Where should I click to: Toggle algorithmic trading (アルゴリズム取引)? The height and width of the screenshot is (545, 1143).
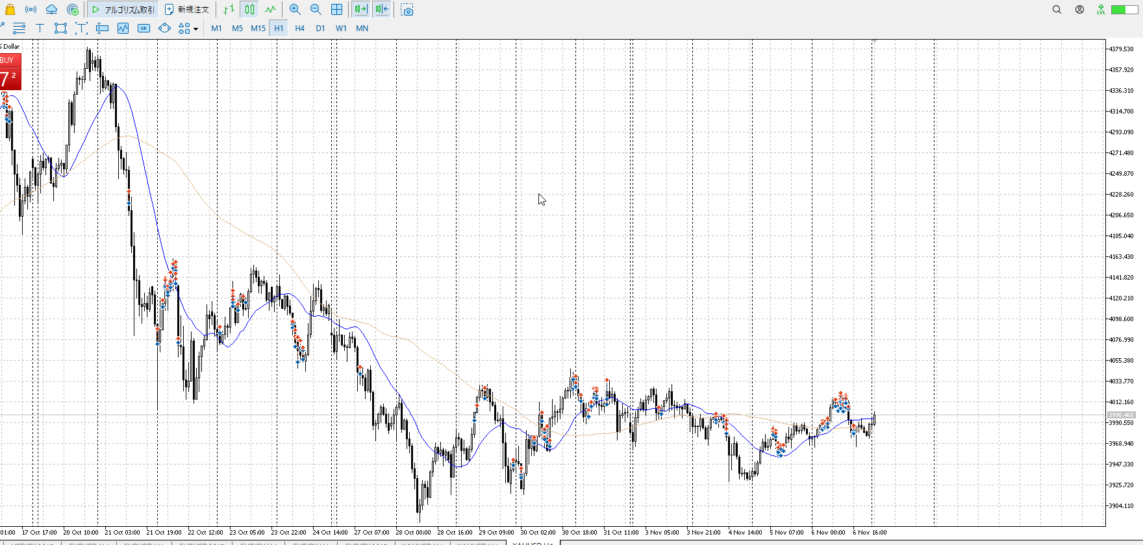point(123,10)
